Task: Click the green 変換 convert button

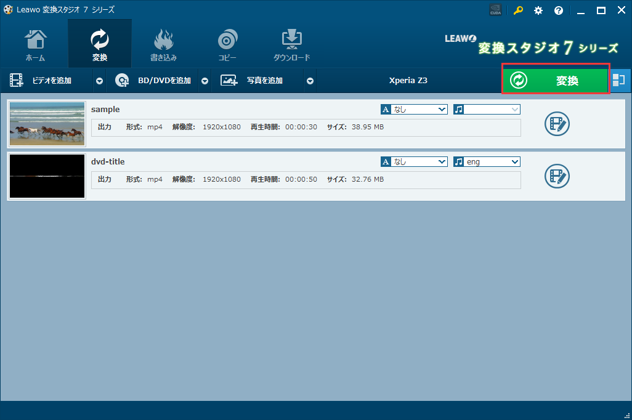Action: pyautogui.click(x=556, y=80)
